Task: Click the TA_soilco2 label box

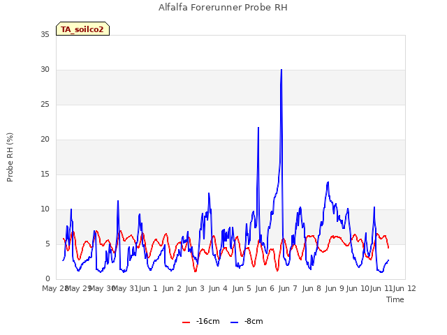Action: pyautogui.click(x=82, y=29)
